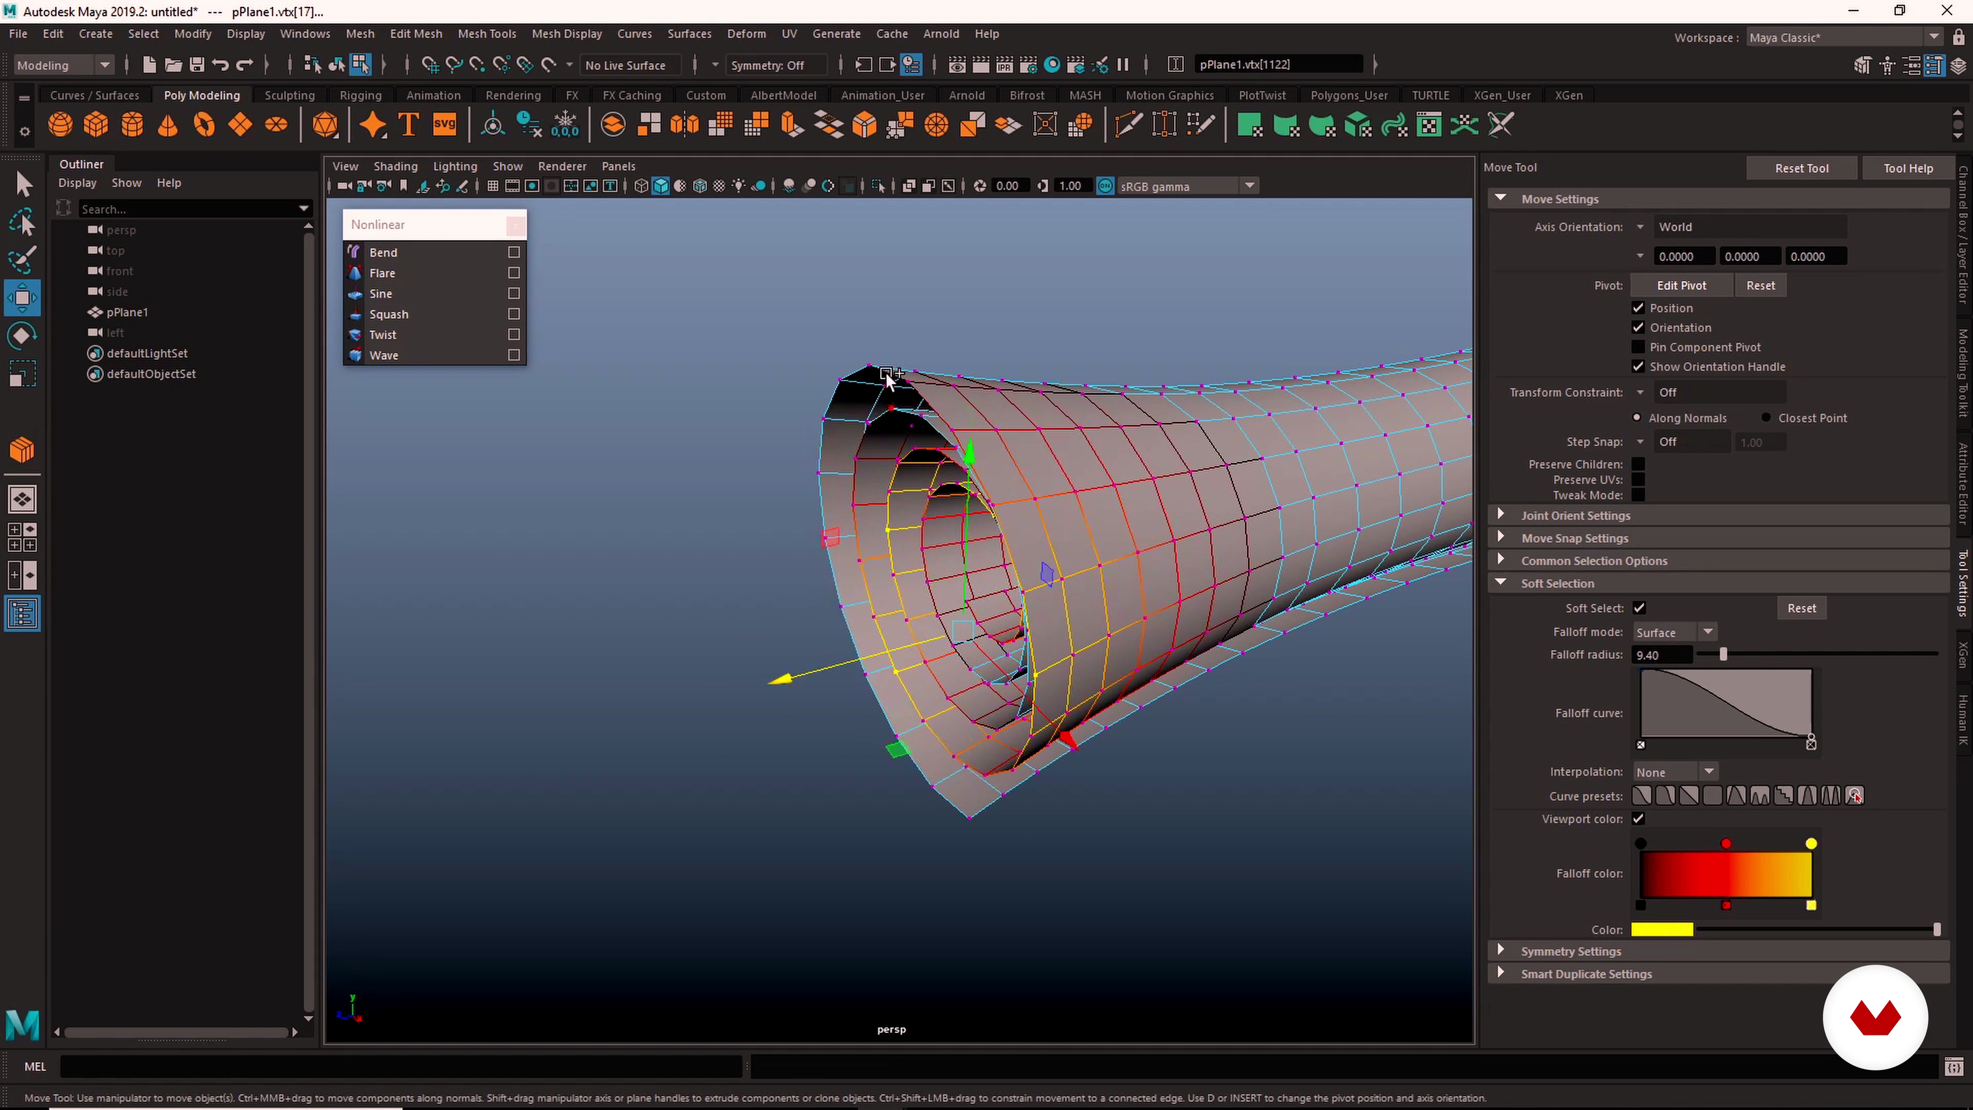Enable Pin Component Pivot

point(1639,347)
